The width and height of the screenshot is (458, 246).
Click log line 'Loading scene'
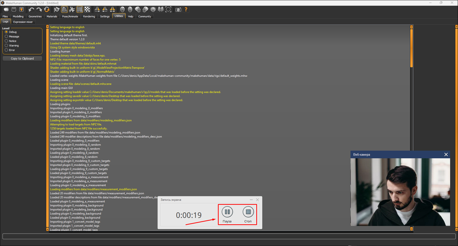59,80
